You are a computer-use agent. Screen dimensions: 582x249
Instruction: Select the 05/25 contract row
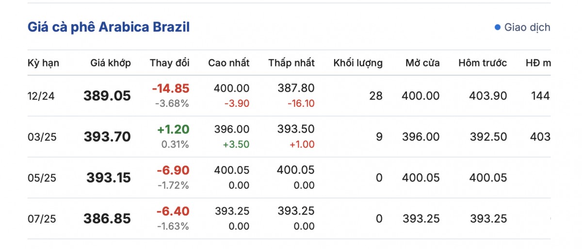coord(42,178)
